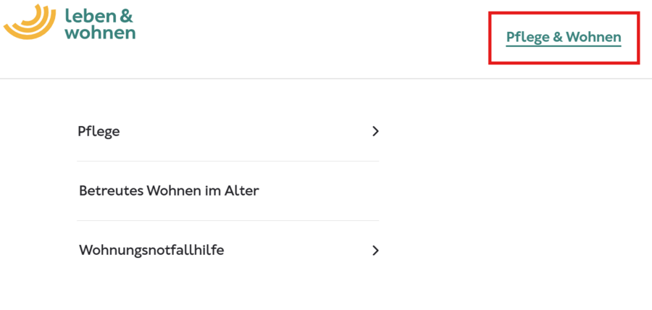Click the green "wohnen" word in logo
This screenshot has height=310, width=652.
(99, 33)
